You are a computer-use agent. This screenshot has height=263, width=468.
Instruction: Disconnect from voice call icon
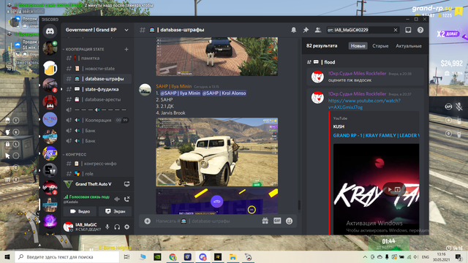point(127,199)
